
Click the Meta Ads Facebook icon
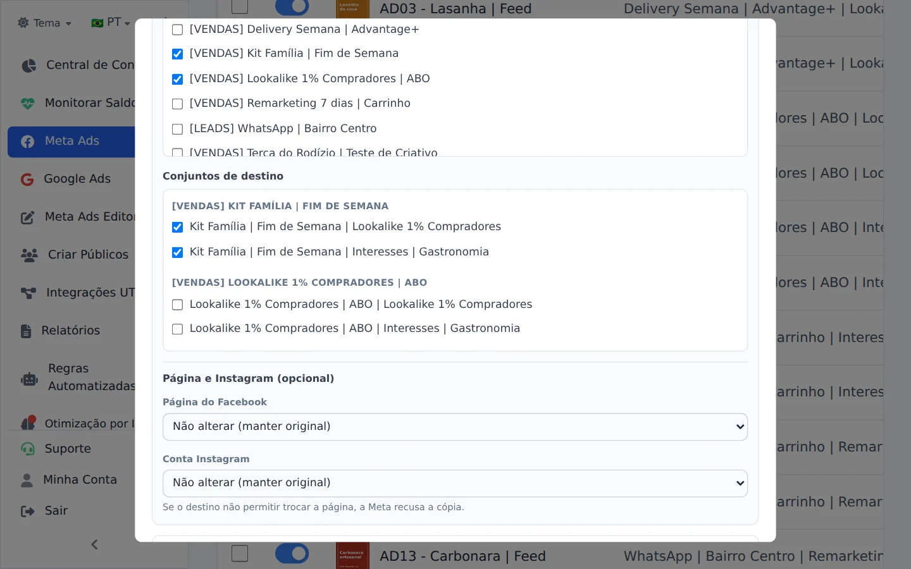tap(28, 141)
